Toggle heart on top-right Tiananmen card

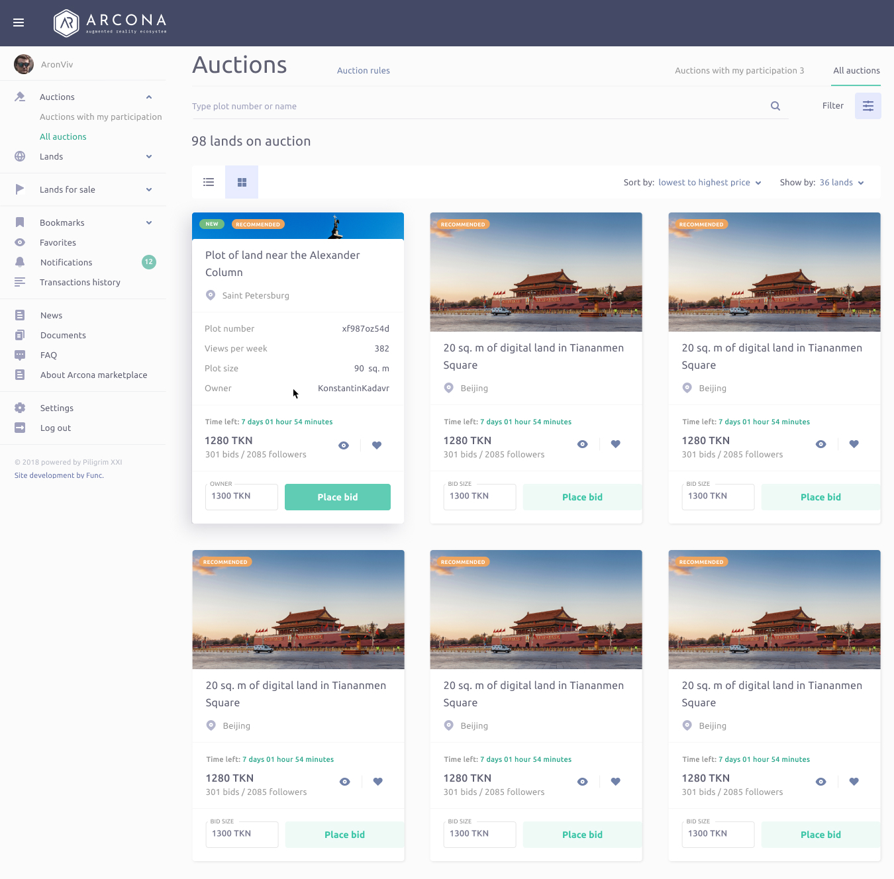click(x=854, y=444)
